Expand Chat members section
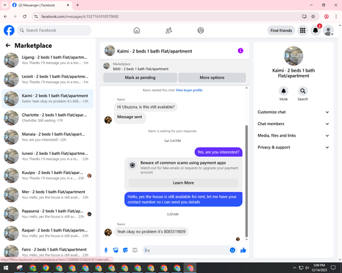The width and height of the screenshot is (342, 273). tap(293, 124)
